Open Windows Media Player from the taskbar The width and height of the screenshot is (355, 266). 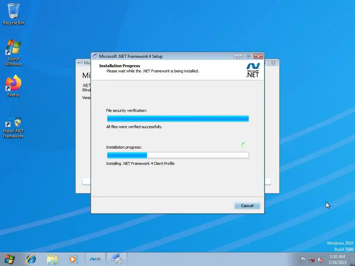(73, 259)
